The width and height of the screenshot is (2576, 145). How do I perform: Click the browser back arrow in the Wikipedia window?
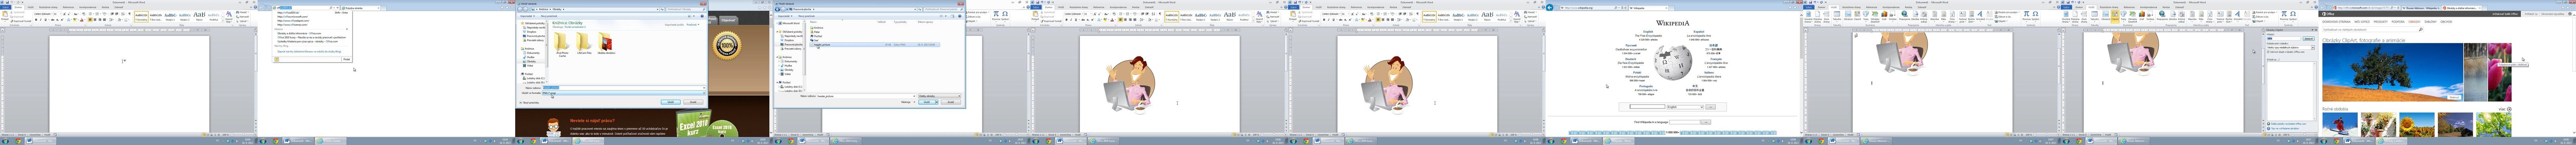[1549, 8]
